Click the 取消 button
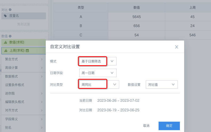 (146, 126)
